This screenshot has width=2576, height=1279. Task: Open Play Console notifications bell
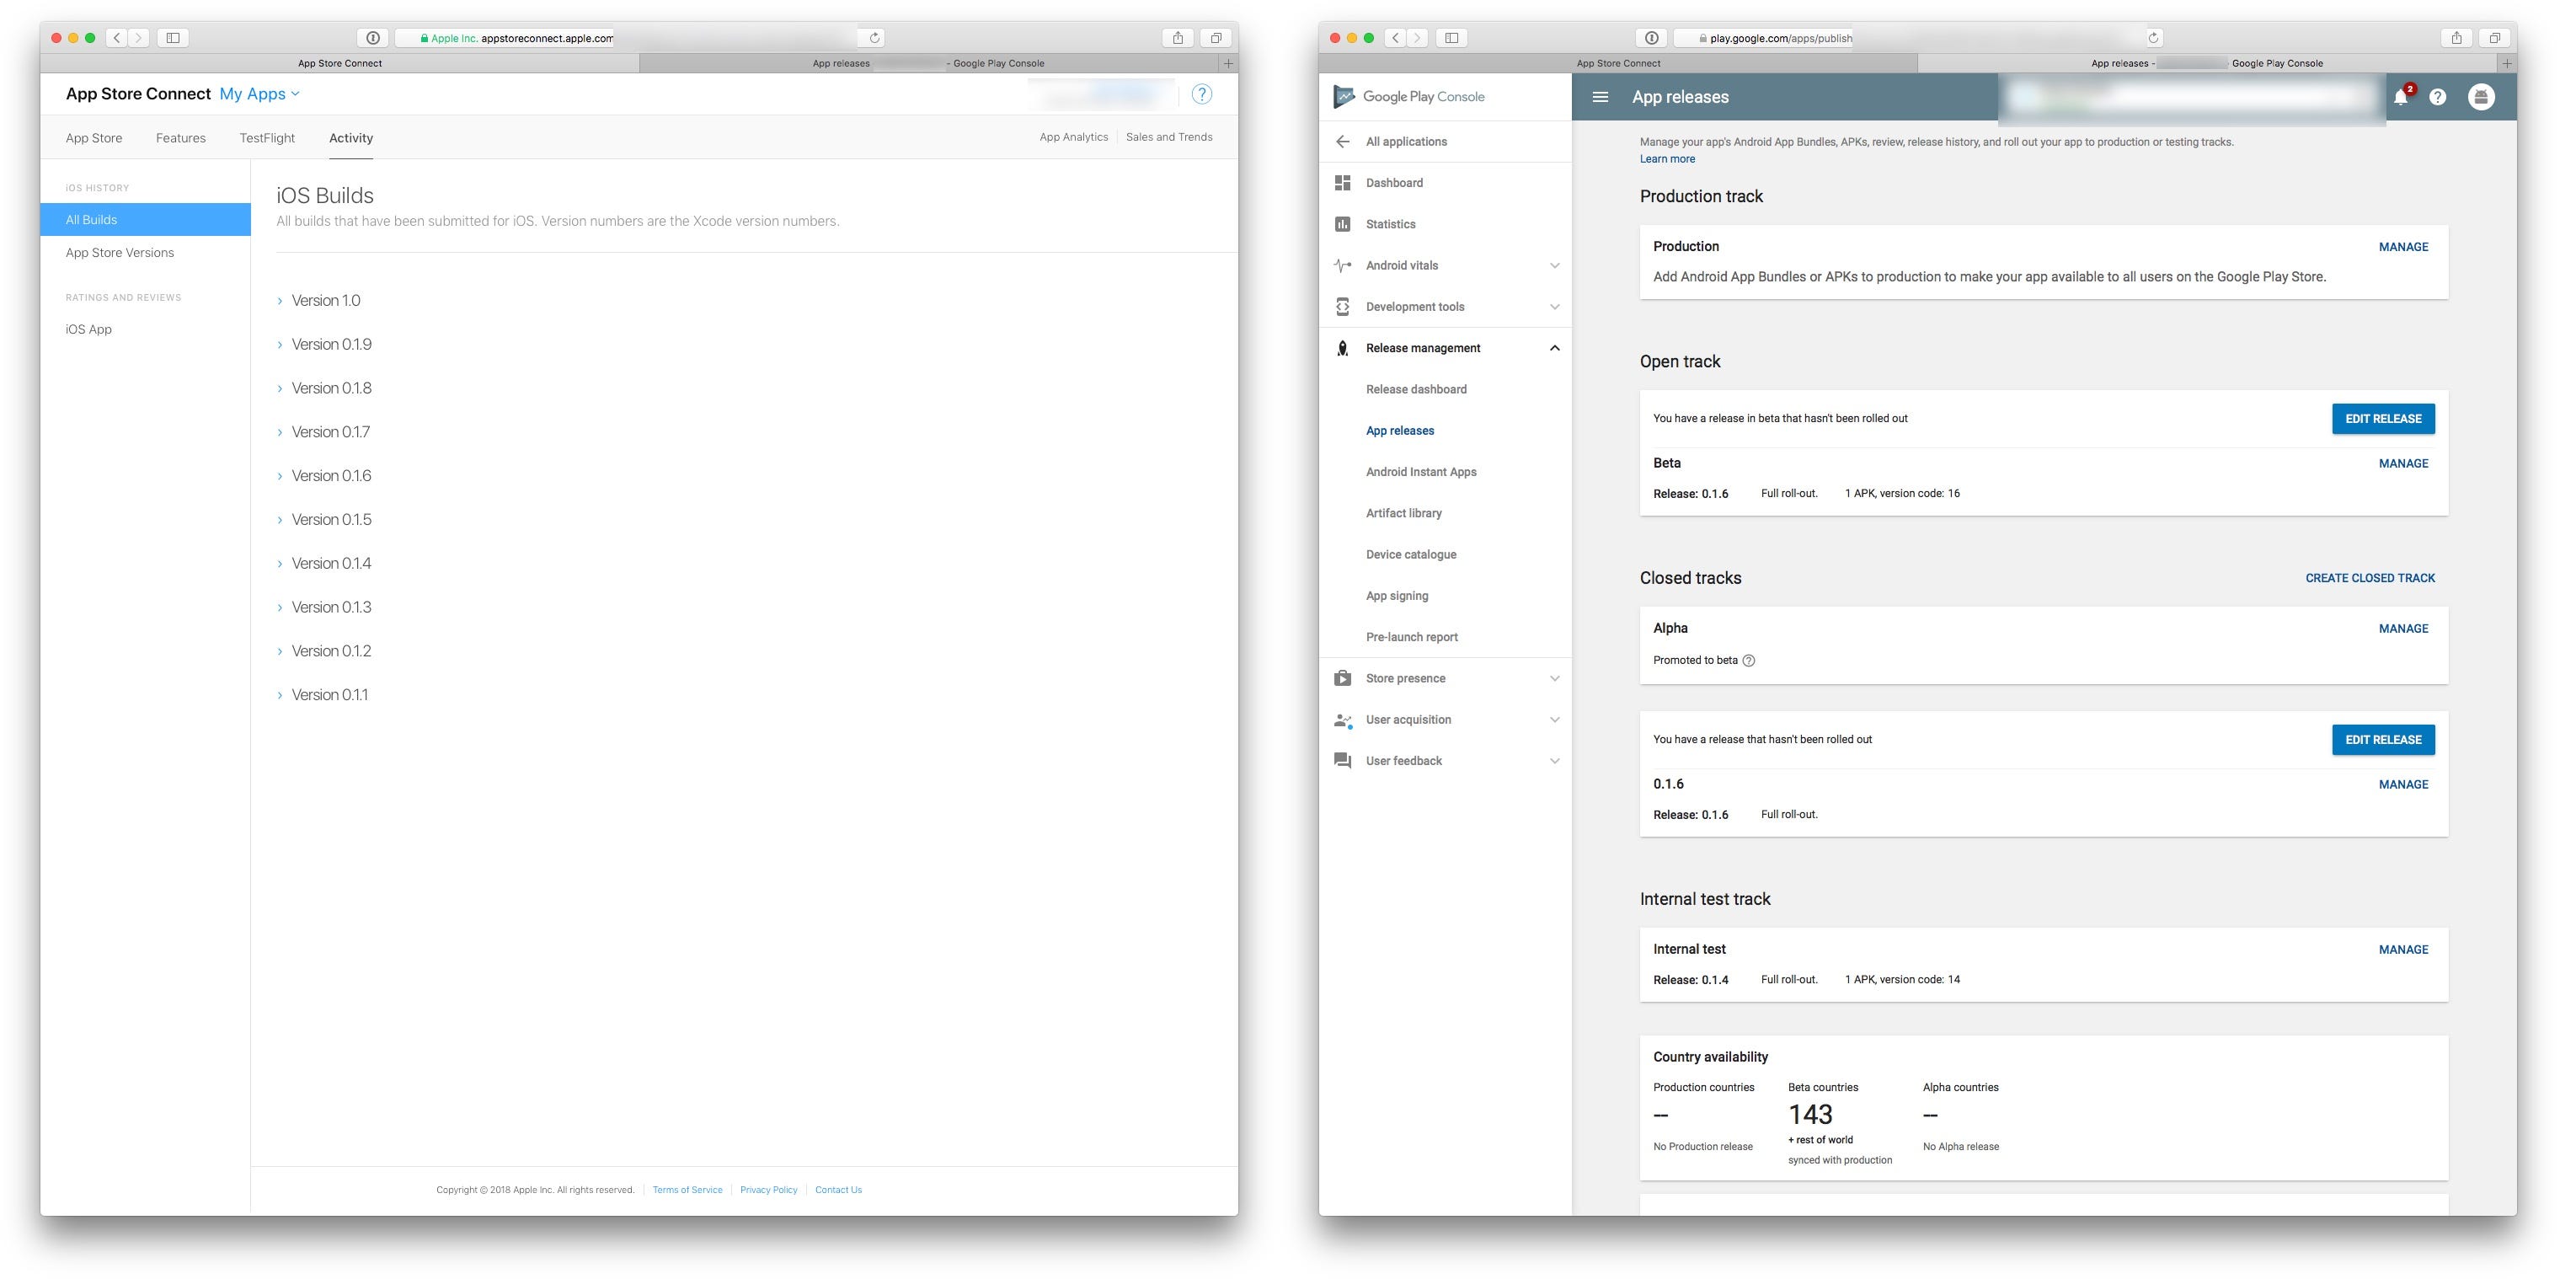pos(2400,97)
